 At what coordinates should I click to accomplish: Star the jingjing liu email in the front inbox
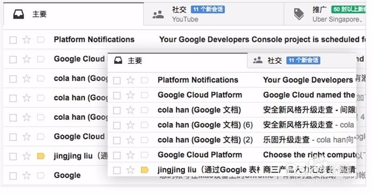(x=131, y=170)
